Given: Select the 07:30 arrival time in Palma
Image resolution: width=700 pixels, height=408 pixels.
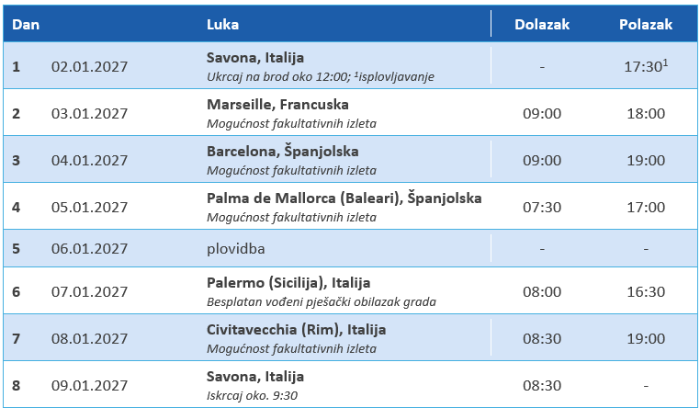Looking at the screenshot, I should 542,207.
